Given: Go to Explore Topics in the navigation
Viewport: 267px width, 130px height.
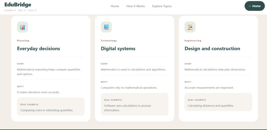Looking at the screenshot, I should pyautogui.click(x=162, y=6).
